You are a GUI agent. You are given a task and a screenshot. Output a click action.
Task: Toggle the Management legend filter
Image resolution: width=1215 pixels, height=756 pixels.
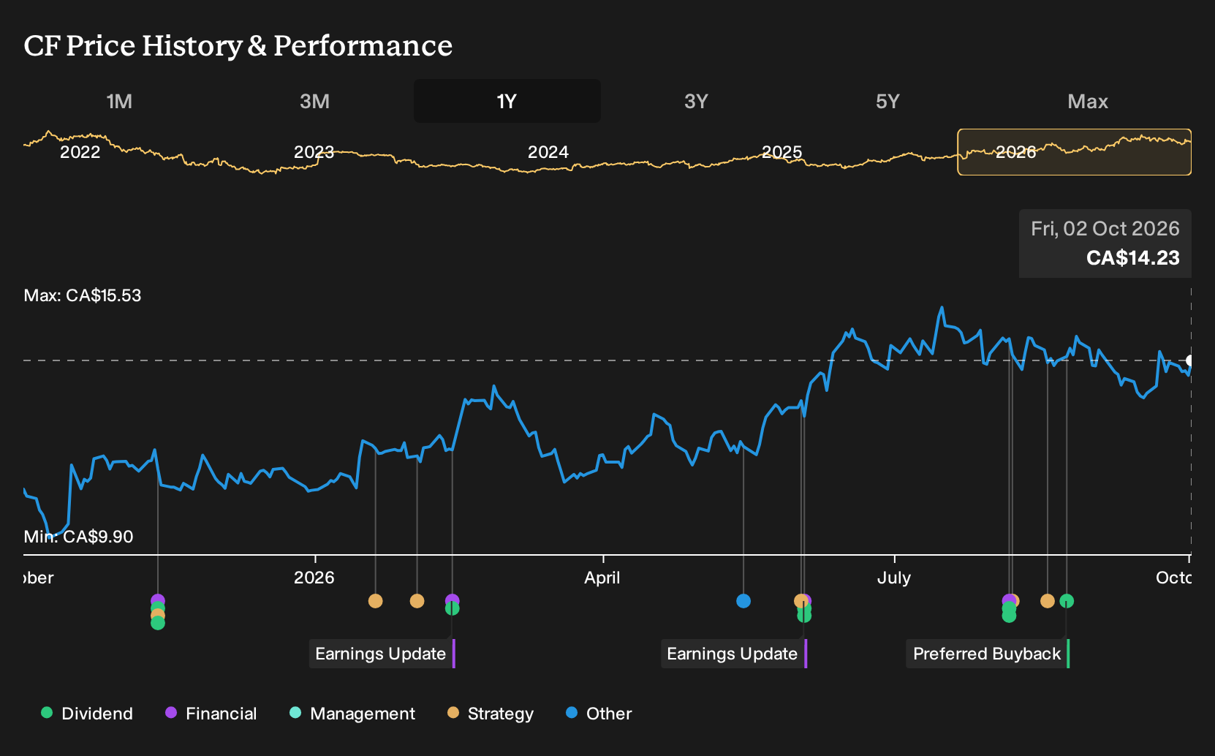[x=352, y=714]
